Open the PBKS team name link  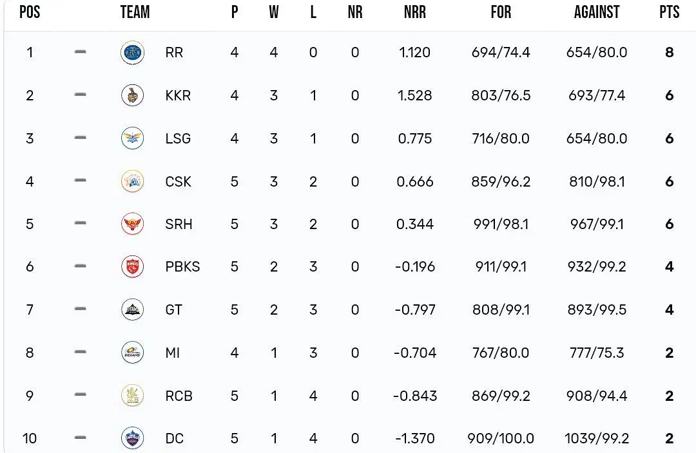182,266
